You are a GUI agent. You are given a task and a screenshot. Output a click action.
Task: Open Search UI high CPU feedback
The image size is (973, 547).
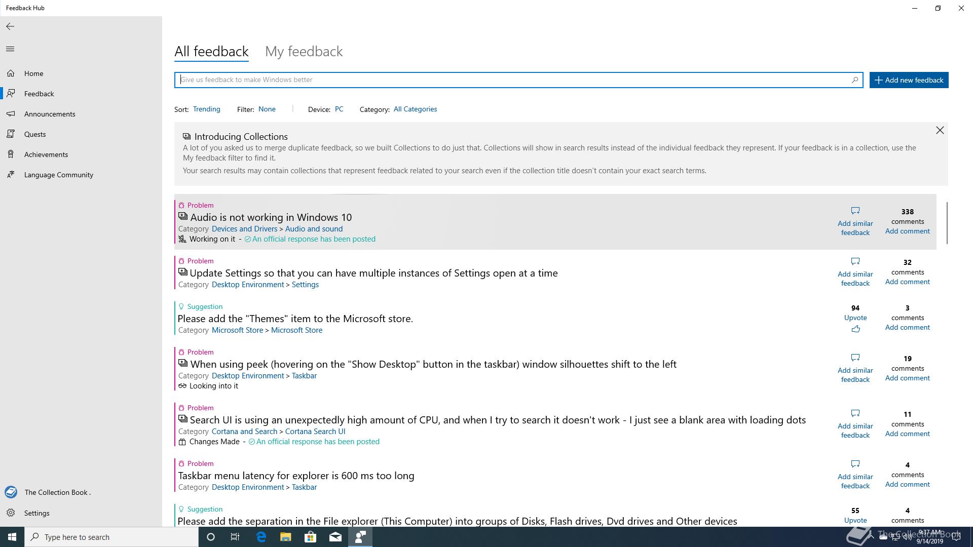pos(498,420)
